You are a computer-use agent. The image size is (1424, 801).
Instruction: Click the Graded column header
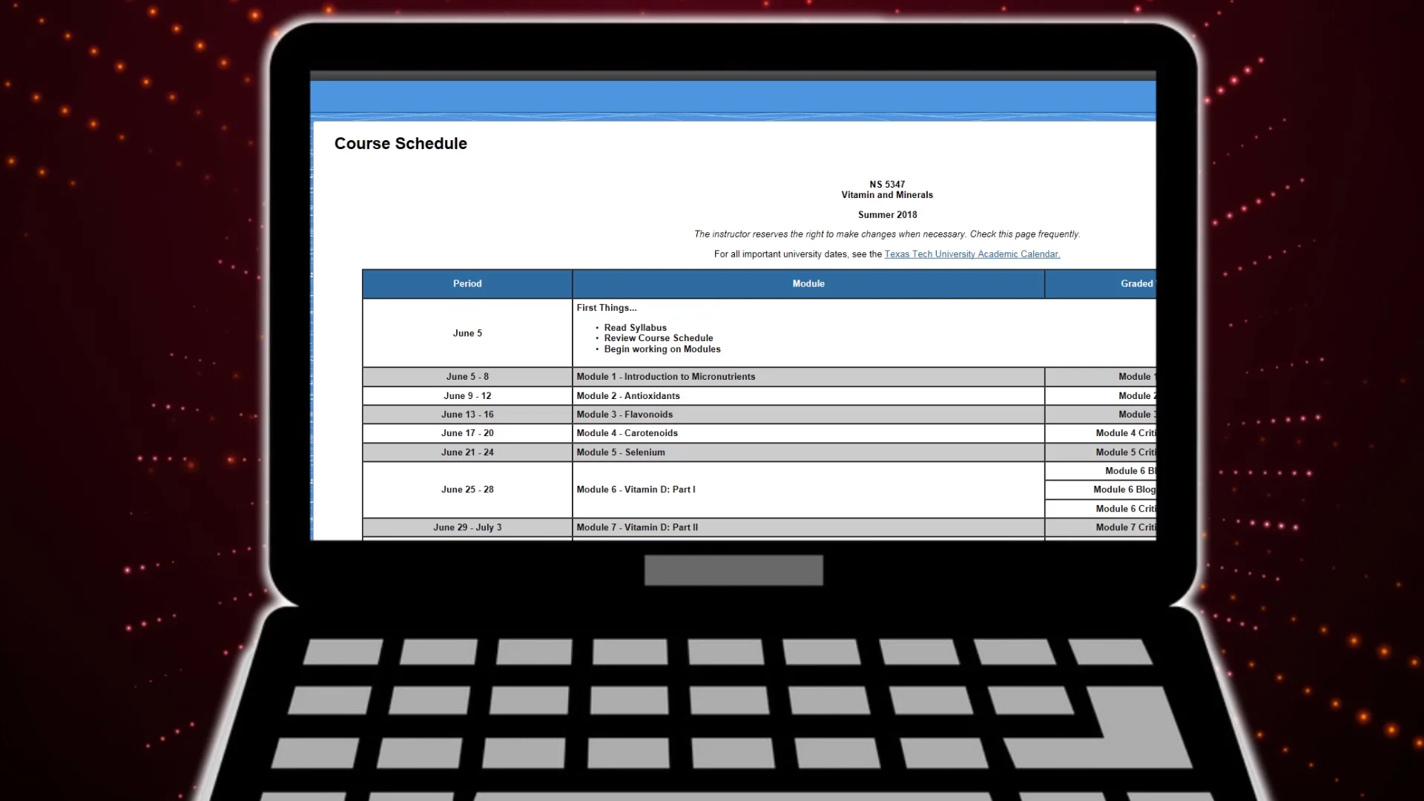[1135, 284]
